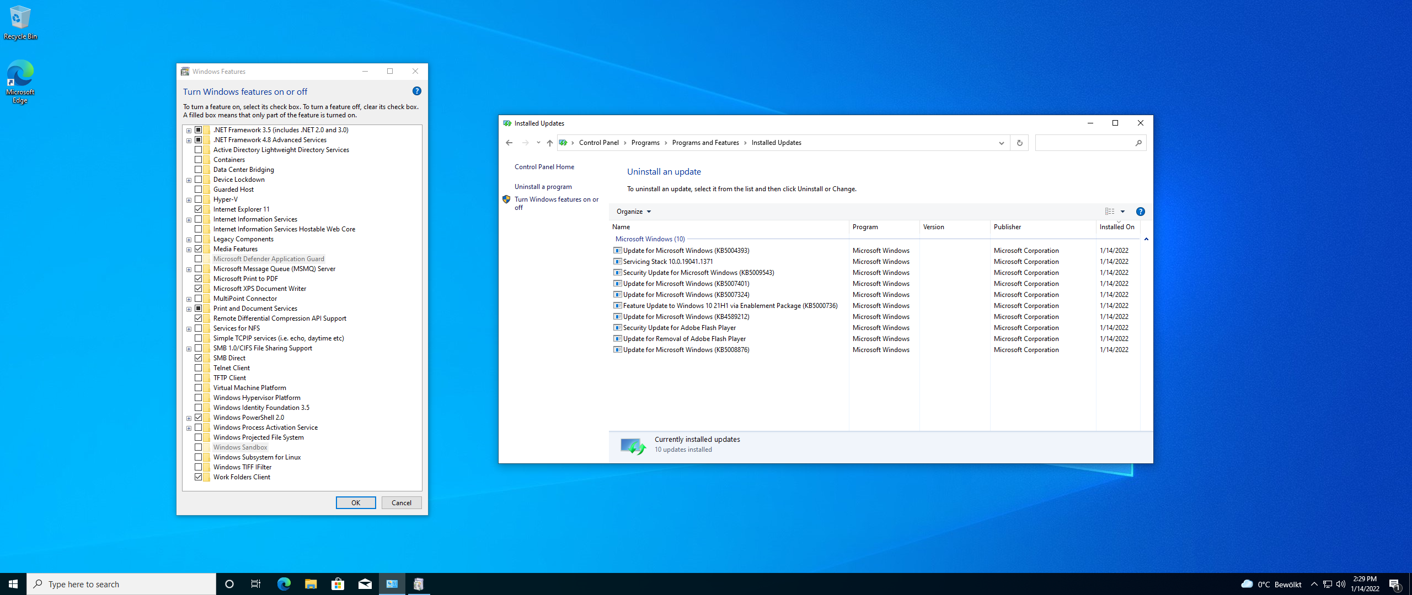Open Uninstall a program link
Image resolution: width=1412 pixels, height=595 pixels.
point(543,187)
